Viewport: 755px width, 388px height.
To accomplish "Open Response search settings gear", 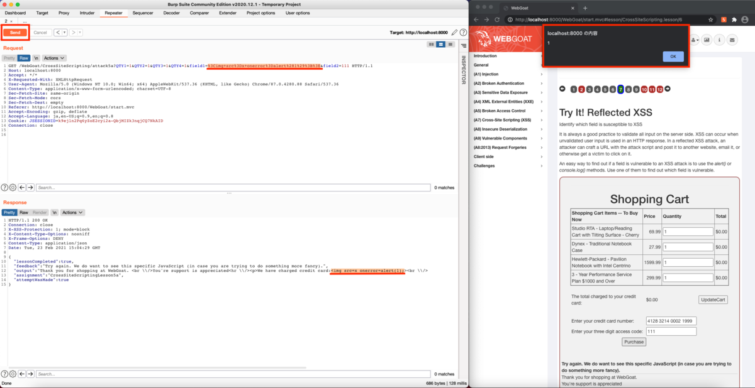I will [x=13, y=374].
